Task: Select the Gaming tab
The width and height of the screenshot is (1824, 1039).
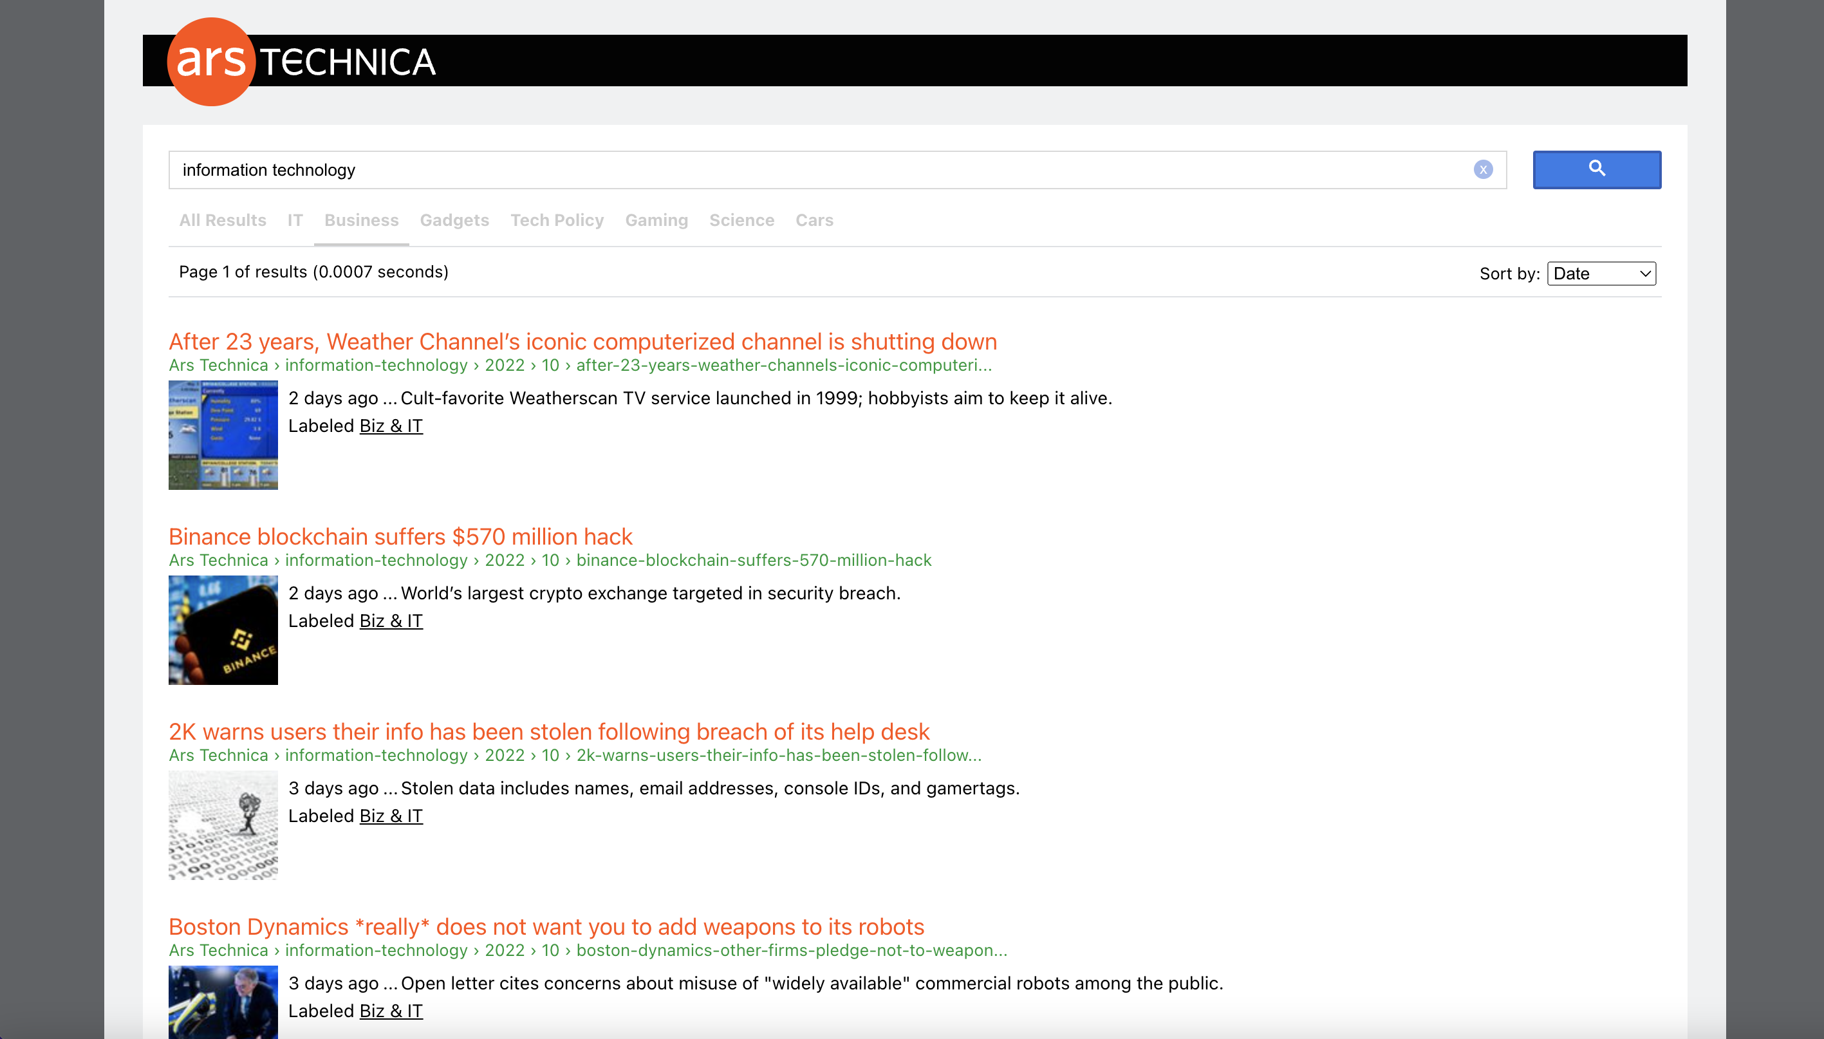Action: pos(656,221)
